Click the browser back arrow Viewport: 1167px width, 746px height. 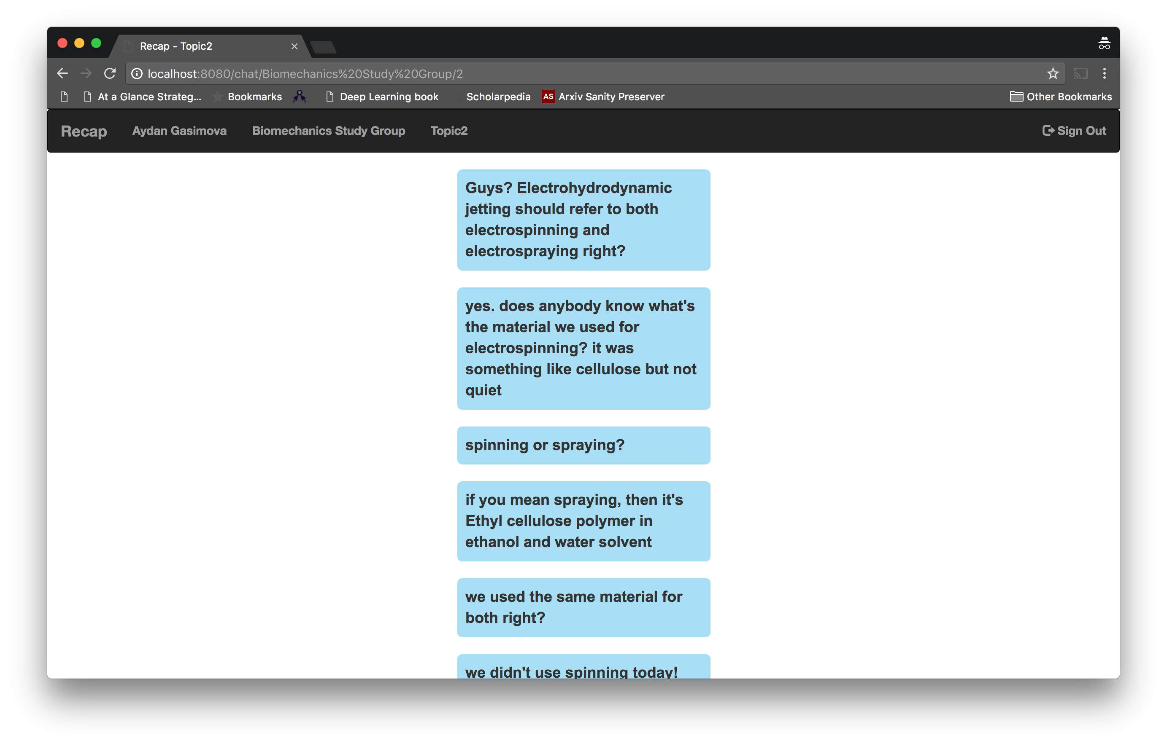point(62,73)
